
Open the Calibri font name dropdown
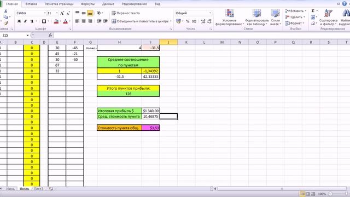pos(45,13)
